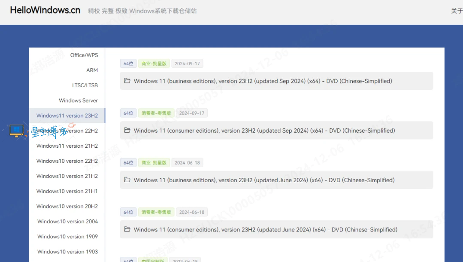Click the first 2024-09-17 date tag

(x=187, y=64)
